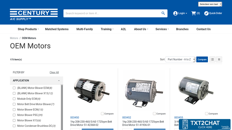
Task: Click Clear All filters link
Action: pos(54,73)
